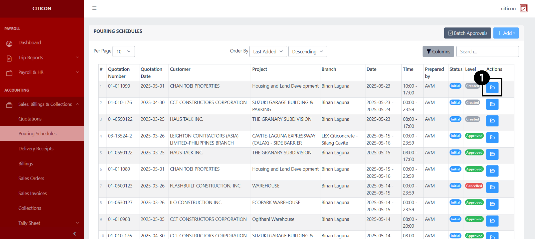Open folder action for LEIGHTON CONTRACTORS row
Image resolution: width=535 pixels, height=239 pixels.
click(492, 137)
